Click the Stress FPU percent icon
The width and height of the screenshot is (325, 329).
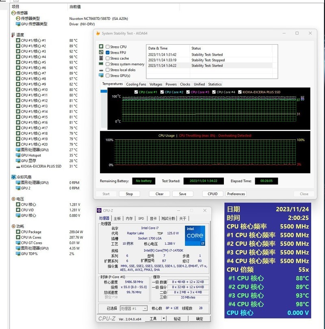101,52
